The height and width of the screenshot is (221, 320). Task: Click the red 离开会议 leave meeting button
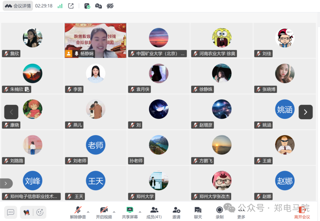302,213
